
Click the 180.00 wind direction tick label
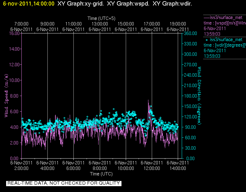click(x=190, y=96)
